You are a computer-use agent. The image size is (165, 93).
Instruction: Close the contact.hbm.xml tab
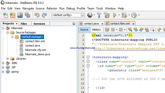click(x=133, y=24)
